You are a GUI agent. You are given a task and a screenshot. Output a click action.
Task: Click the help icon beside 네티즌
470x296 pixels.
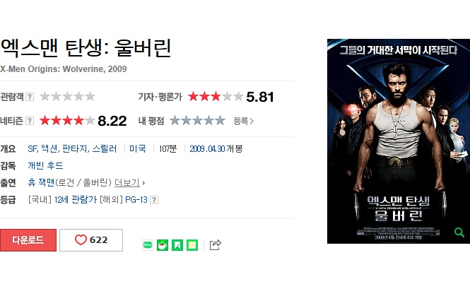click(30, 121)
